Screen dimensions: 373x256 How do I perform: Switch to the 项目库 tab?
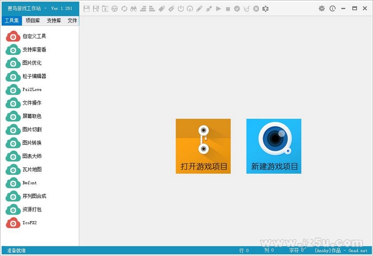pos(33,20)
